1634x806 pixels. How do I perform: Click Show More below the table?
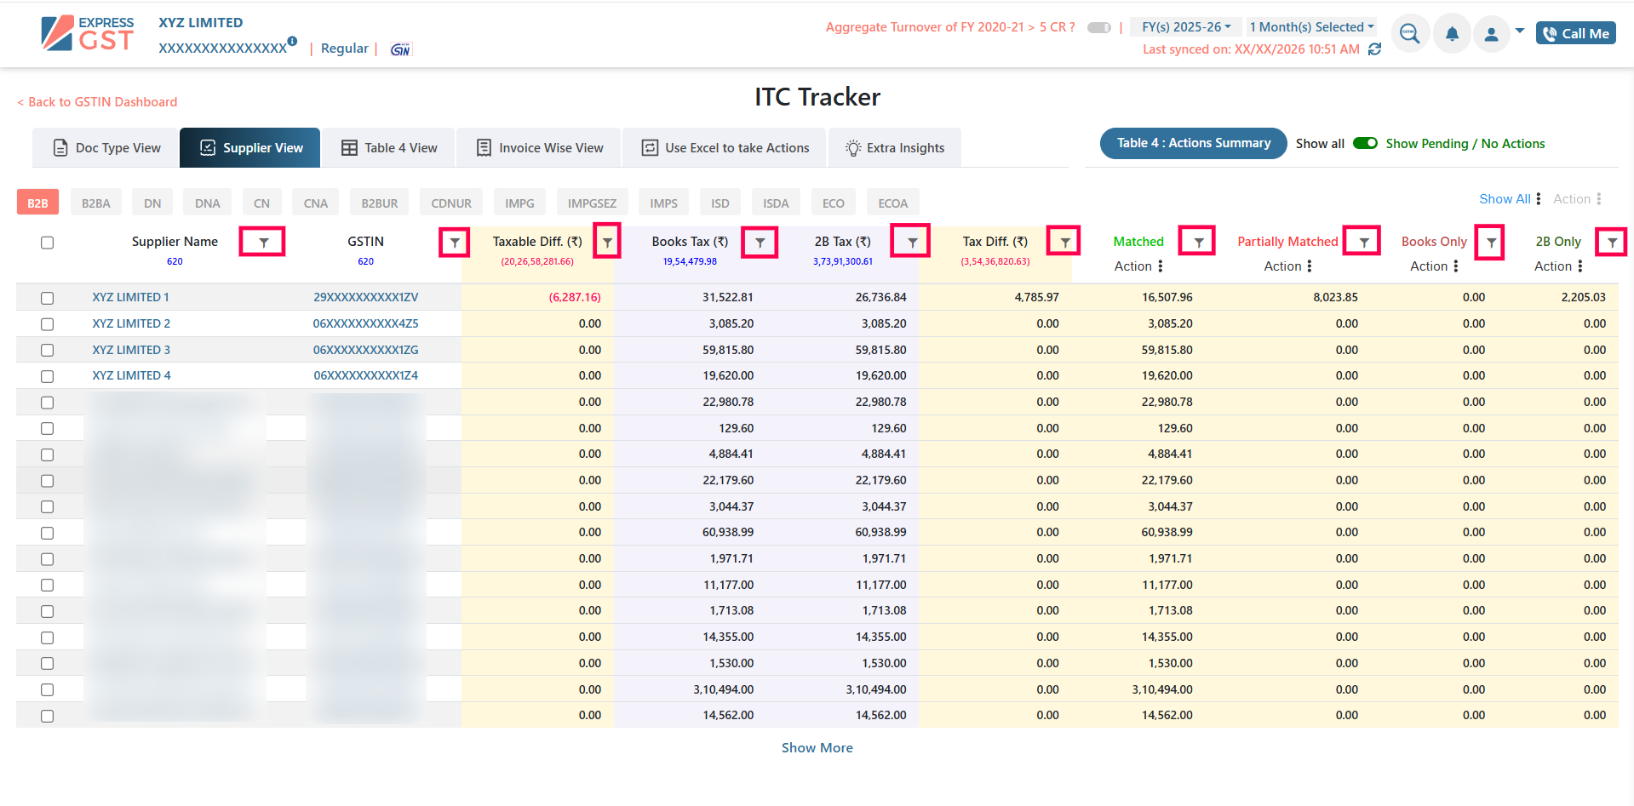(817, 747)
